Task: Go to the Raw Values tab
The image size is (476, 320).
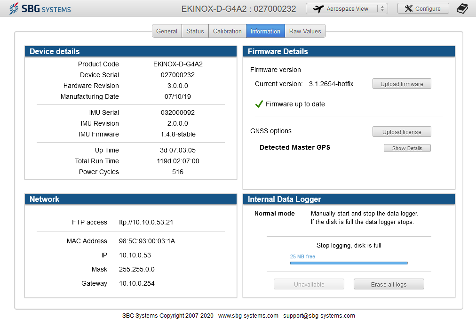Action: click(x=305, y=31)
